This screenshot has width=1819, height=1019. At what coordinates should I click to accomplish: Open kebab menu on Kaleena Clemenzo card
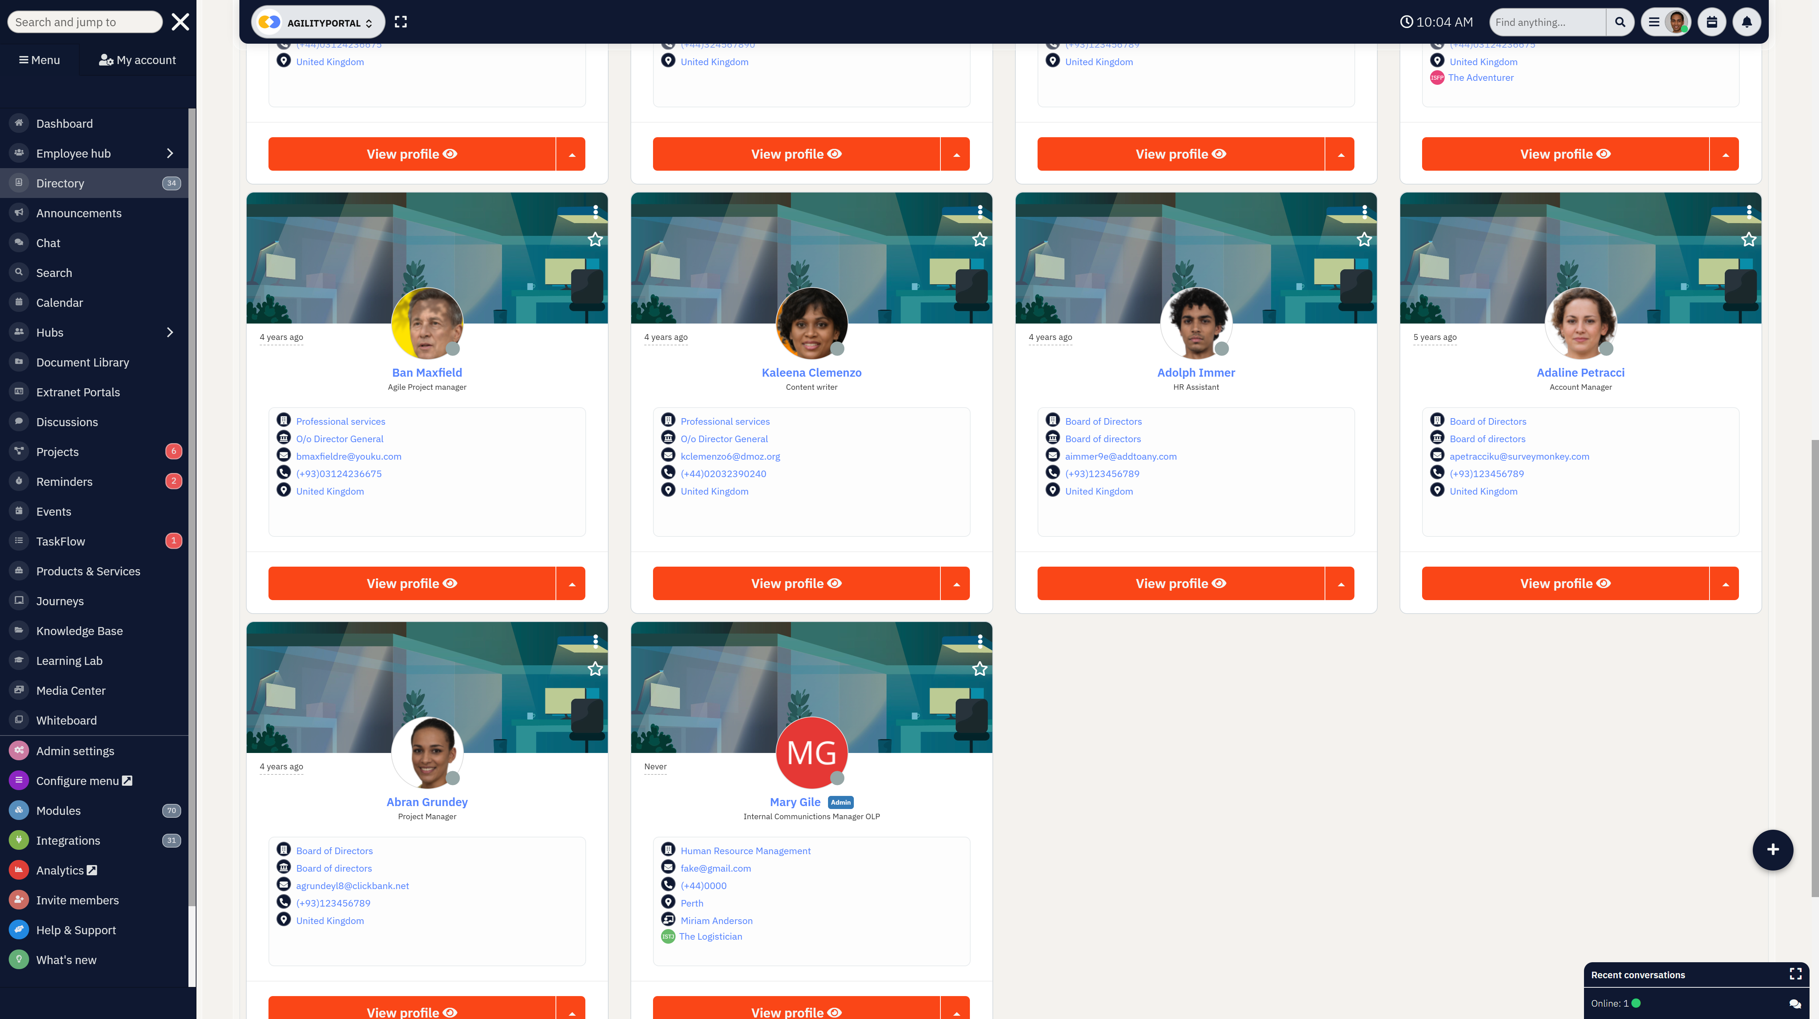[979, 211]
